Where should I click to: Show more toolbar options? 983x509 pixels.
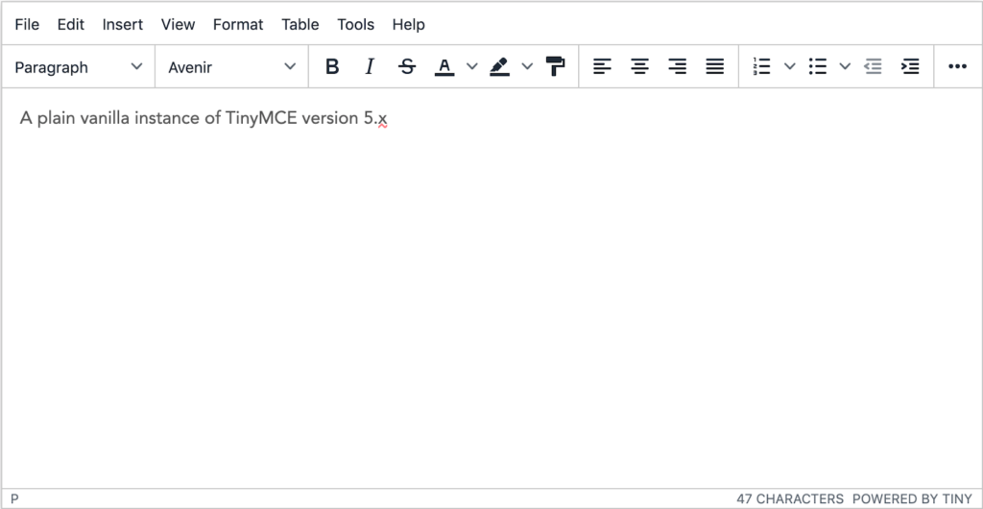tap(957, 66)
